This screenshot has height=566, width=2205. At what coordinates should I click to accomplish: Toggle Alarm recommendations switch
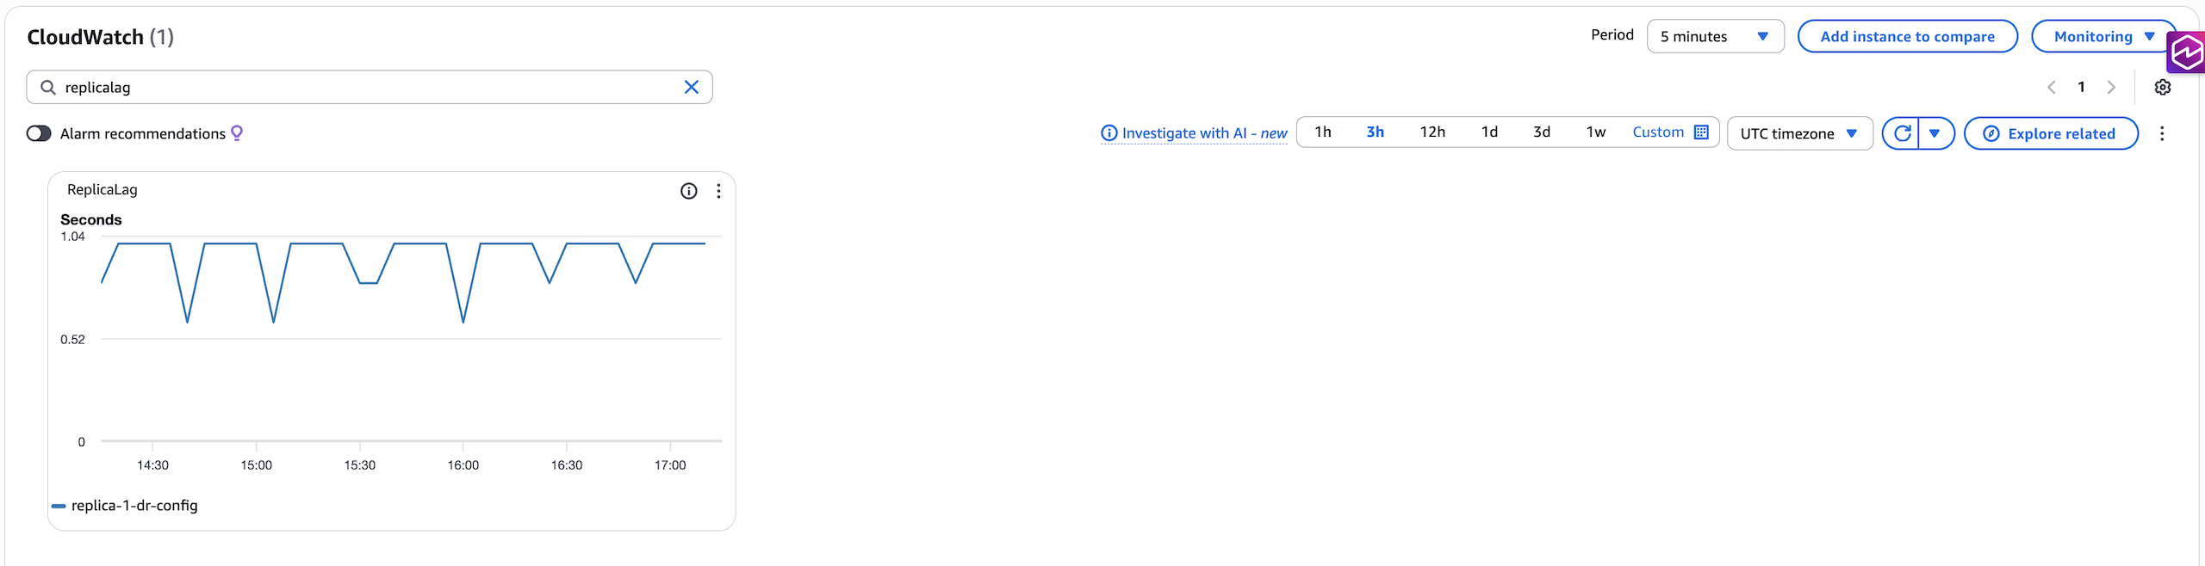click(x=39, y=133)
